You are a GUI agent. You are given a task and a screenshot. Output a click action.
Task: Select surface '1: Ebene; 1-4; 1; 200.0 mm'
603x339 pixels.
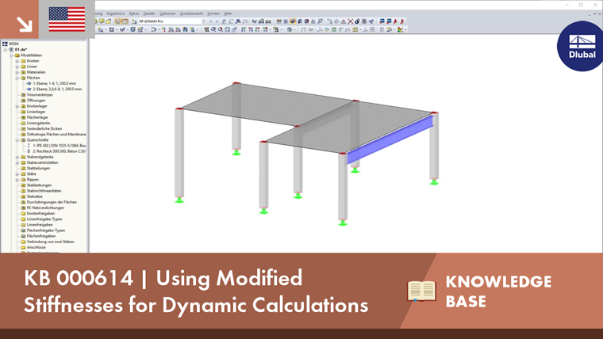point(54,83)
